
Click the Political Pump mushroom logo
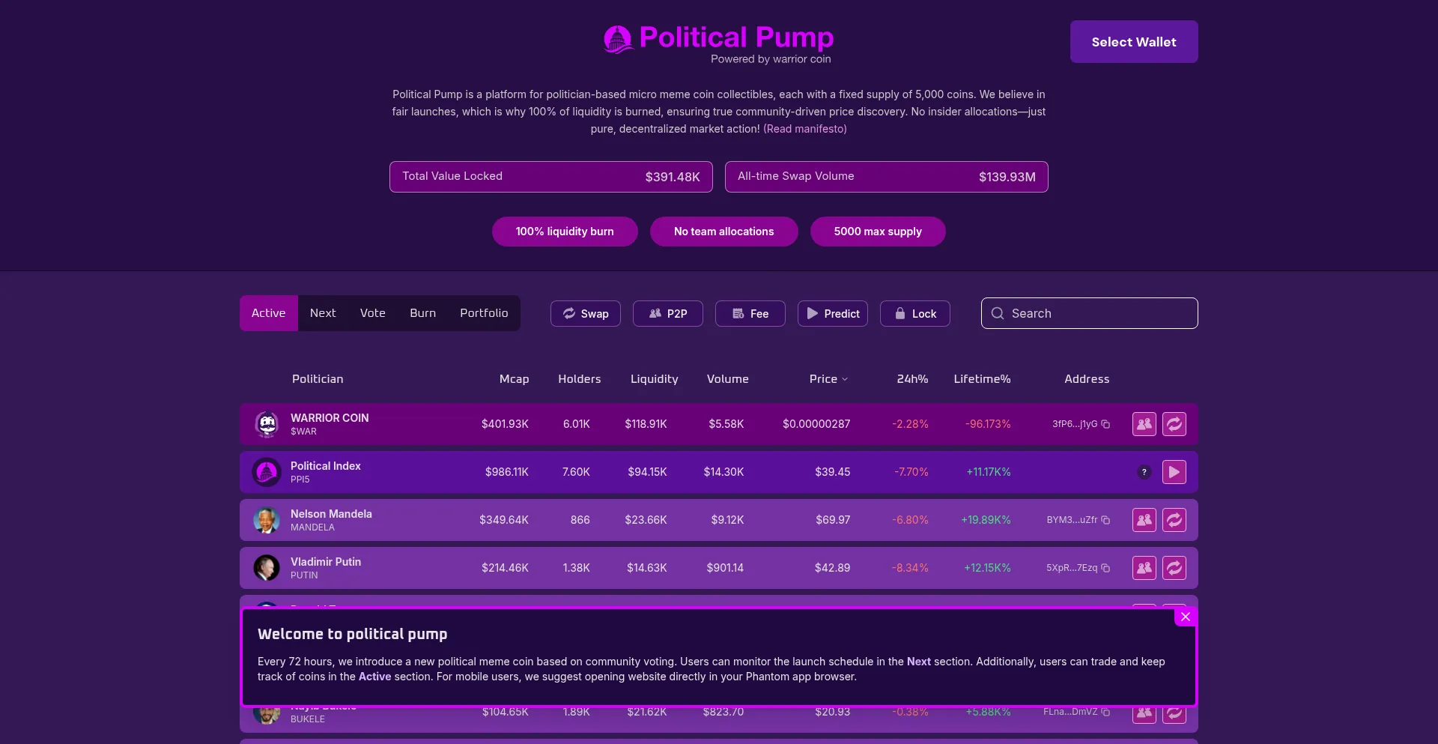(618, 39)
